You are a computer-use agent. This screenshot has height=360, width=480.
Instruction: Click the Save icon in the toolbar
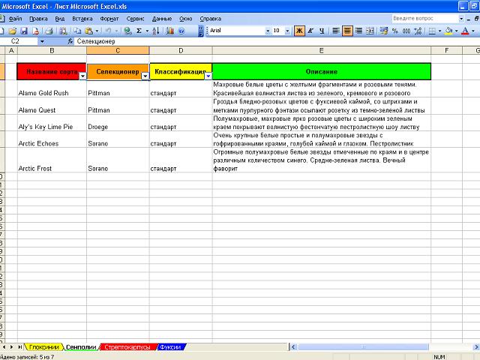(x=24, y=31)
